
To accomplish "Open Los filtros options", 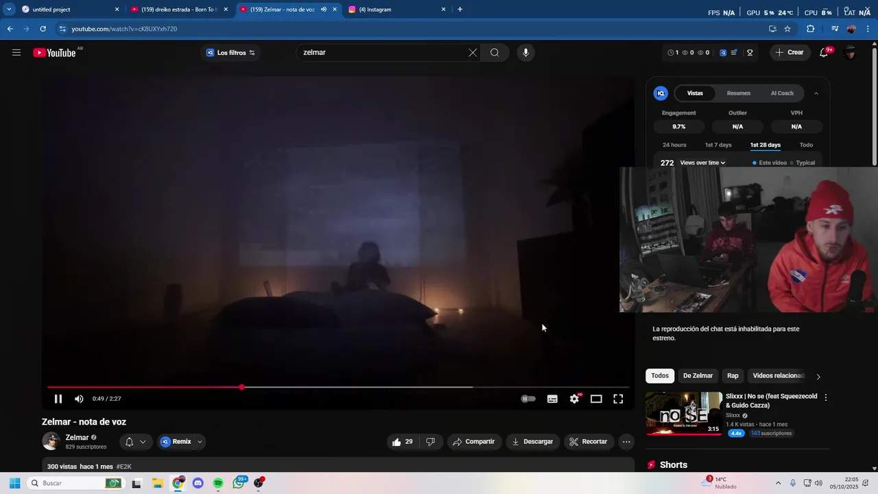I will tap(230, 53).
